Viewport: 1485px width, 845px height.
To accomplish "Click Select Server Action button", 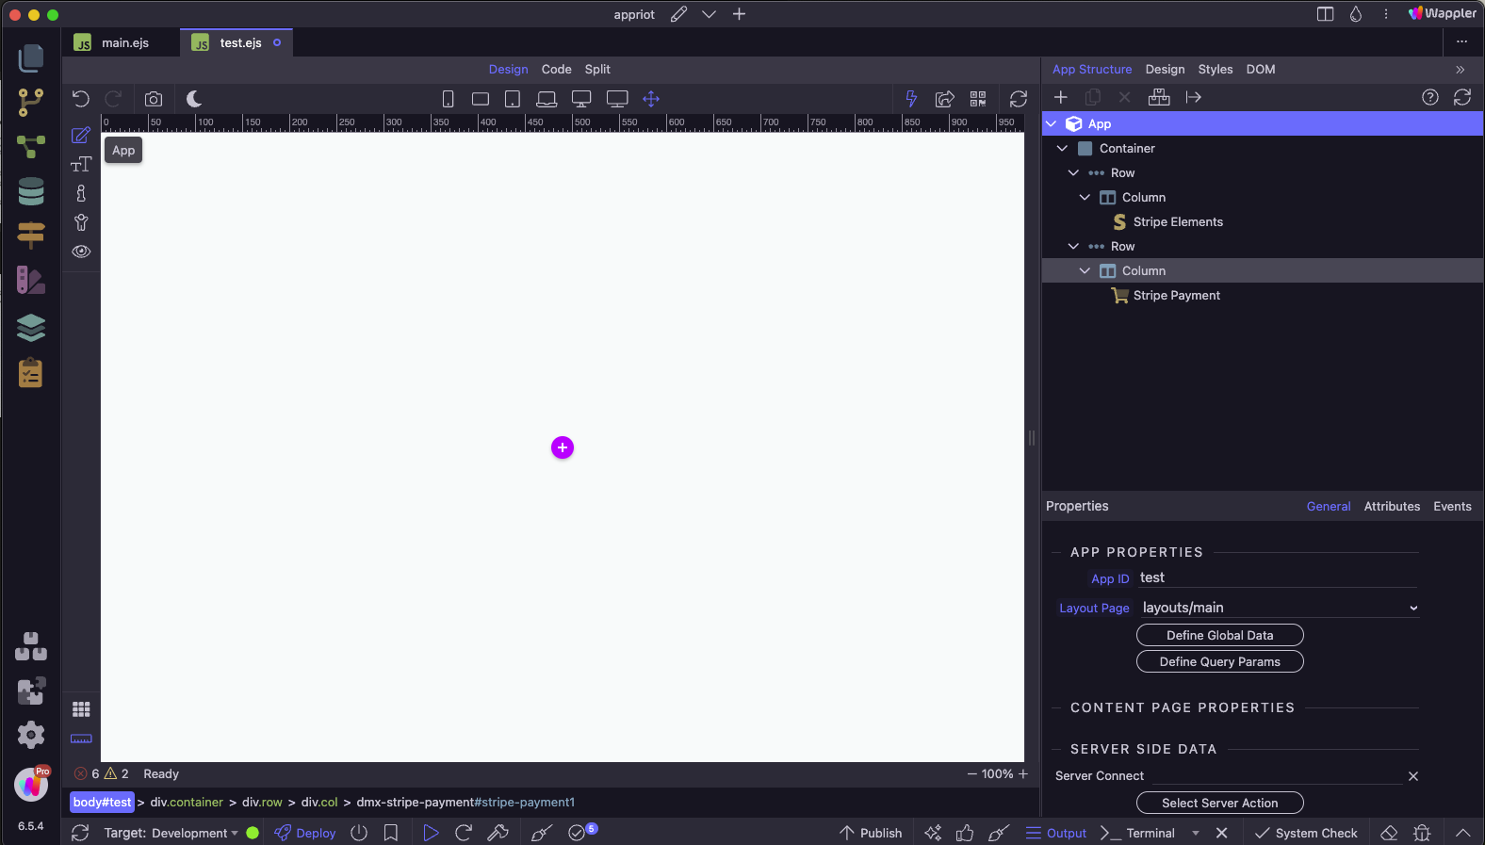I will [x=1220, y=804].
